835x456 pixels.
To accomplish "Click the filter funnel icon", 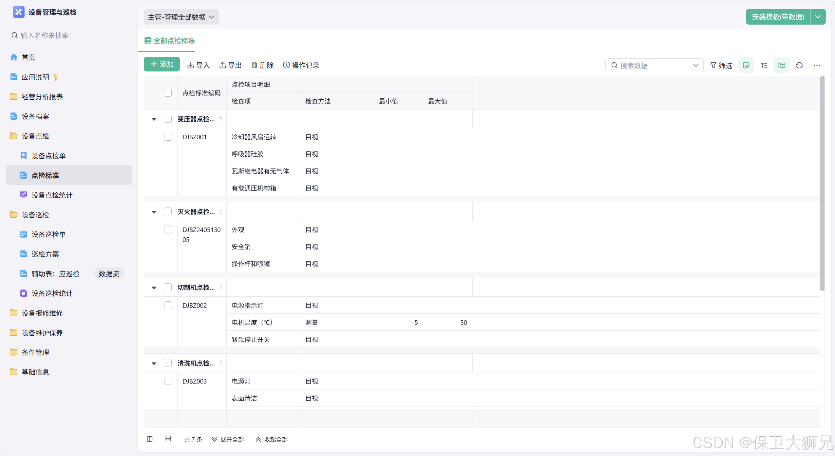I will point(713,65).
